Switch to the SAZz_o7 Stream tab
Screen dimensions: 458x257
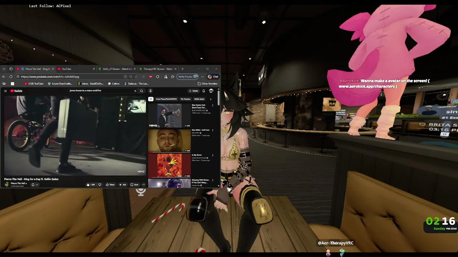(x=117, y=69)
